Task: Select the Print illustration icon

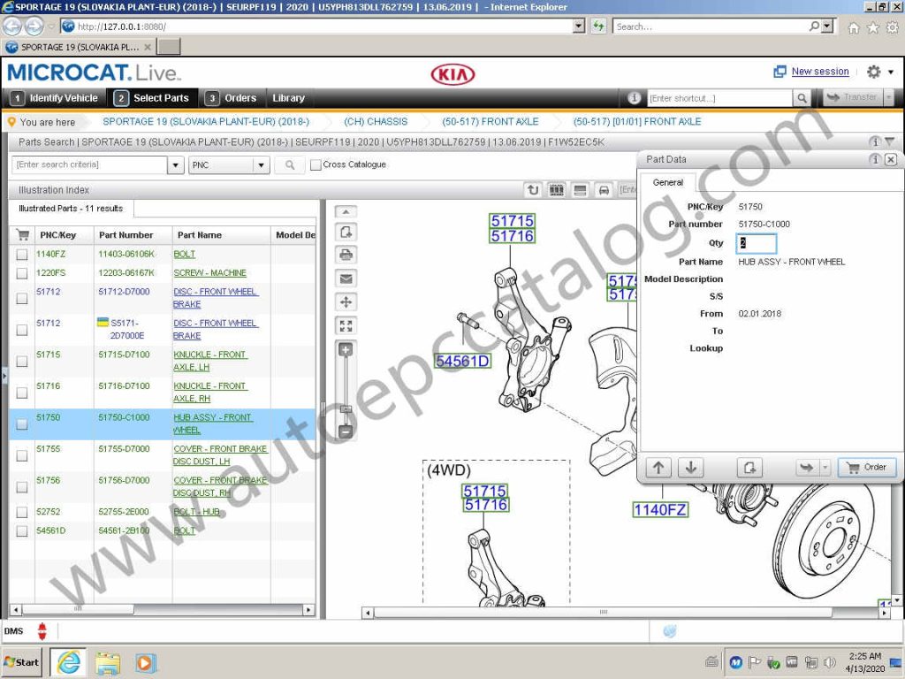Action: (x=346, y=256)
